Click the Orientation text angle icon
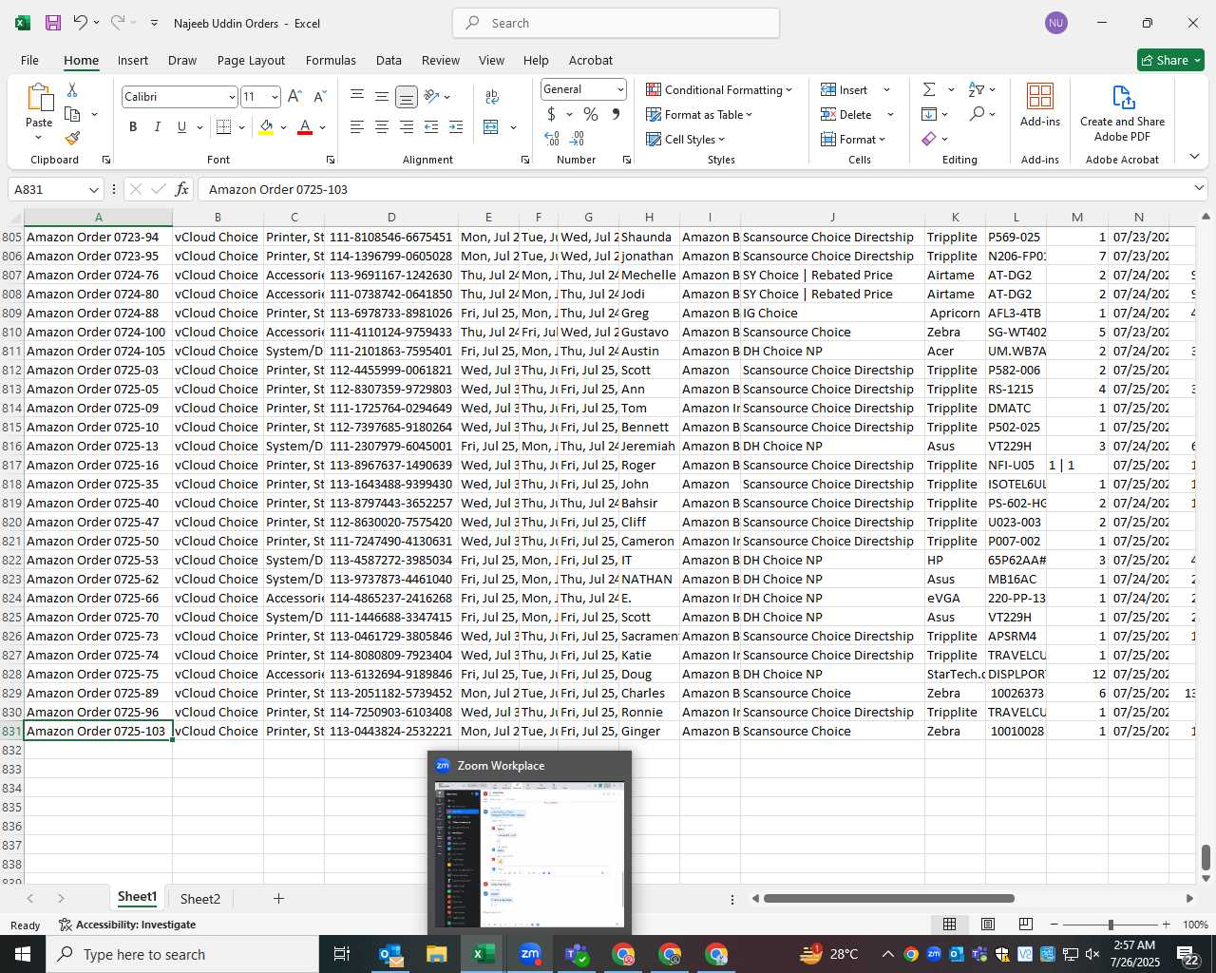This screenshot has width=1216, height=973. 432,96
